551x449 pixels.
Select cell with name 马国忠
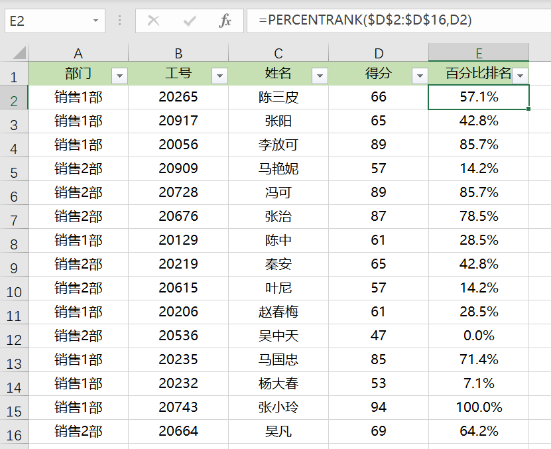coord(278,359)
